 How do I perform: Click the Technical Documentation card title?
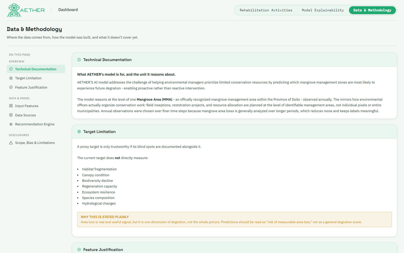click(107, 60)
